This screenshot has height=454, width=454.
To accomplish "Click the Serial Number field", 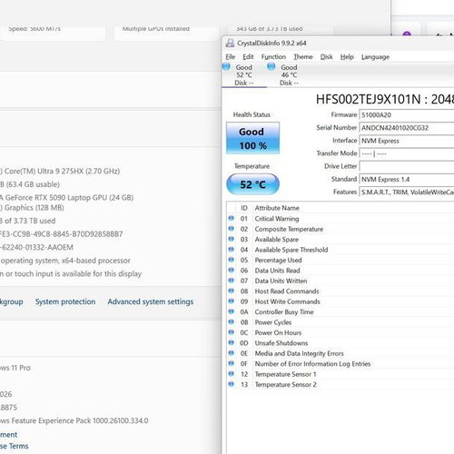I will [407, 128].
